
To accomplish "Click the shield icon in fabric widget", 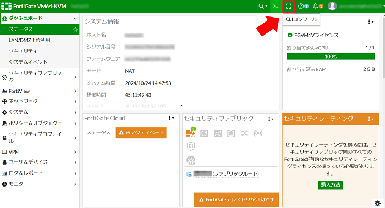I will (191, 147).
